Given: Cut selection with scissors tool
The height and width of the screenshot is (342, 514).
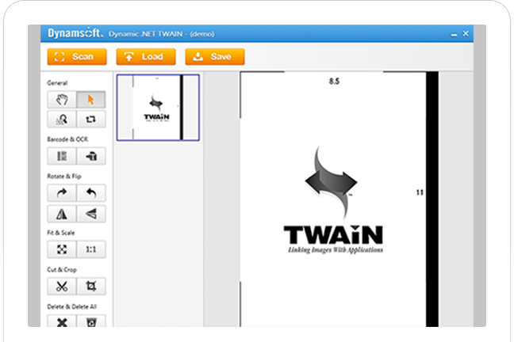Looking at the screenshot, I should (x=62, y=287).
